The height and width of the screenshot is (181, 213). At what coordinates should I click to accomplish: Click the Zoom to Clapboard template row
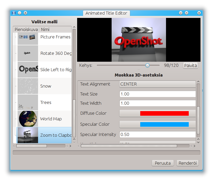coord(44,135)
